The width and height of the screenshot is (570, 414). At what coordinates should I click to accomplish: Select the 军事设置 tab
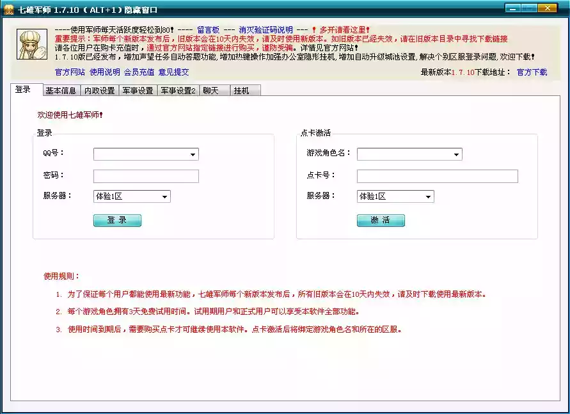(138, 90)
